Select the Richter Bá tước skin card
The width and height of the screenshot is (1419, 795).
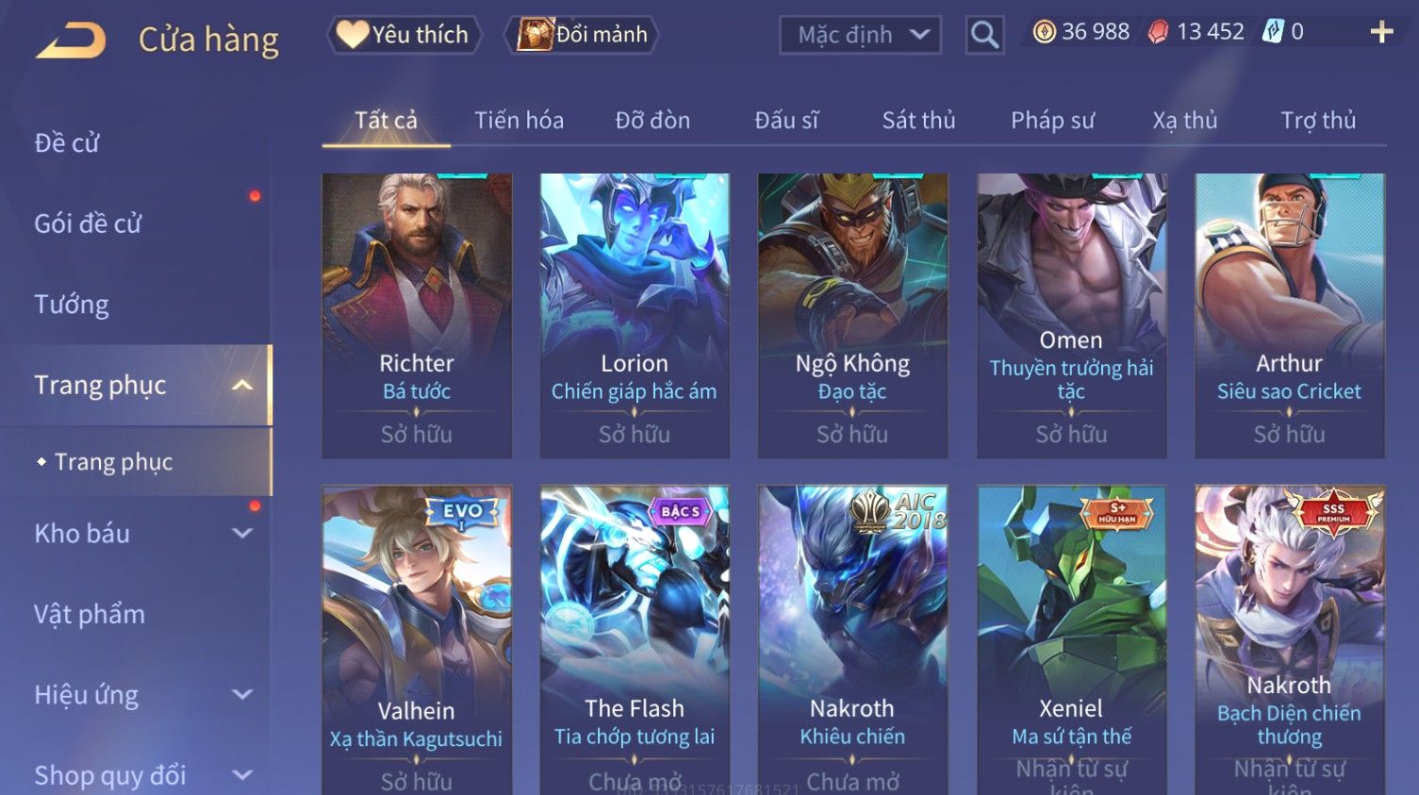point(417,316)
